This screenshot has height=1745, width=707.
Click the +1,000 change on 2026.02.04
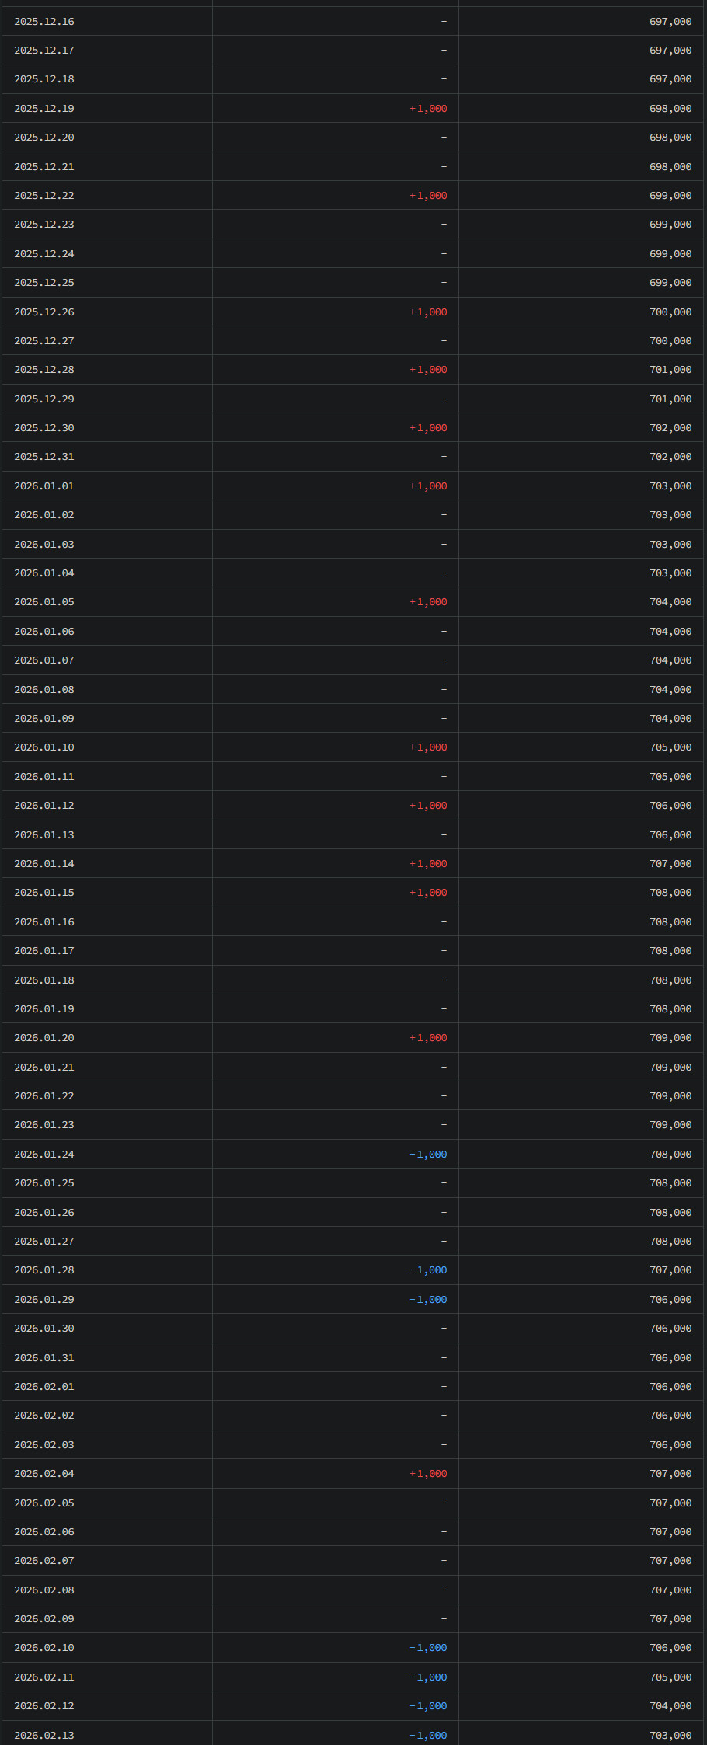428,1474
